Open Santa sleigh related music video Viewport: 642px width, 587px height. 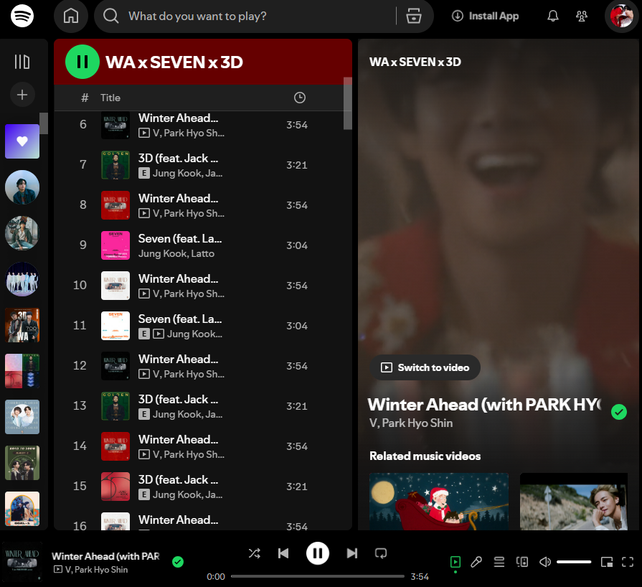439,502
